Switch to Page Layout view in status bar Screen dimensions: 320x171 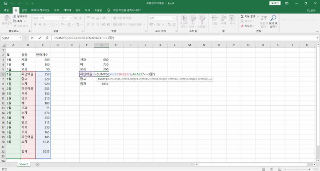272,169
